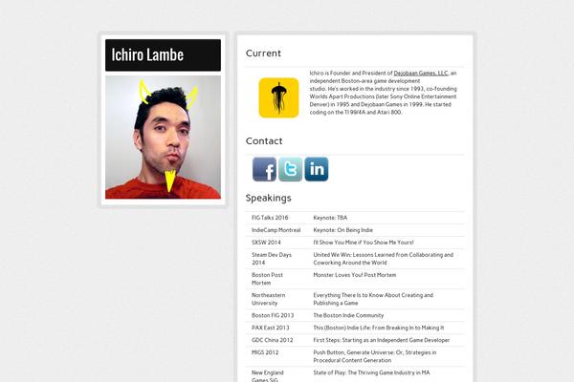Click the Speakings section heading
The image size is (574, 382).
[x=268, y=198]
